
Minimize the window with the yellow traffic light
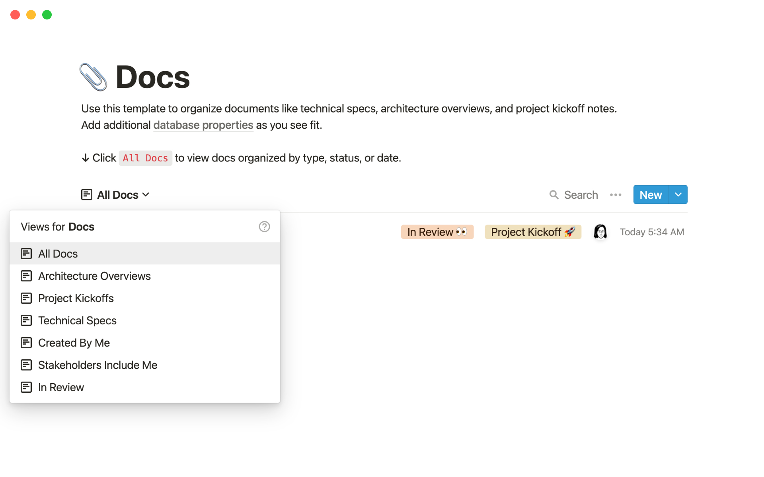pos(31,15)
